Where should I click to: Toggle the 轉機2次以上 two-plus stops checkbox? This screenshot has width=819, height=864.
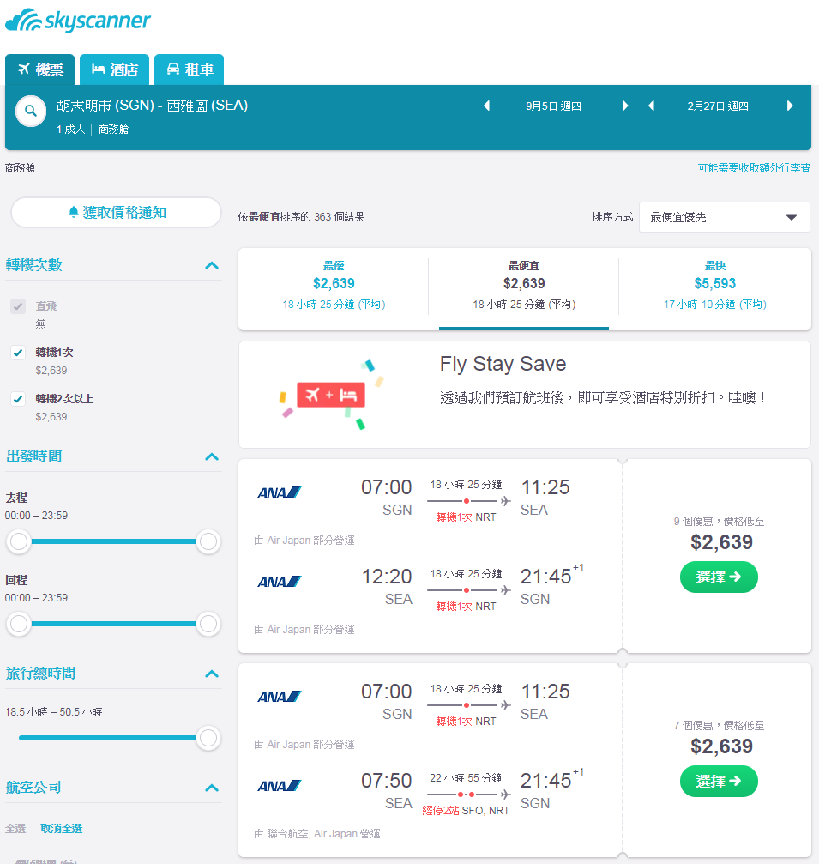(x=18, y=398)
